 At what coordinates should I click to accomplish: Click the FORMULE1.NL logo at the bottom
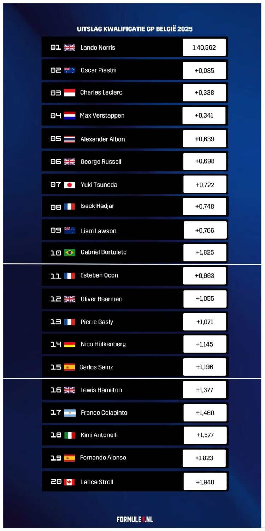pyautogui.click(x=135, y=519)
